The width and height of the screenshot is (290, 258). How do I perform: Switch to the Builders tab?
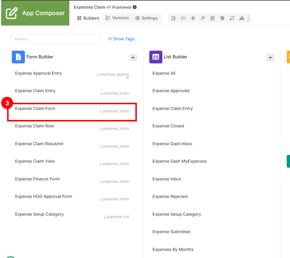[88, 18]
